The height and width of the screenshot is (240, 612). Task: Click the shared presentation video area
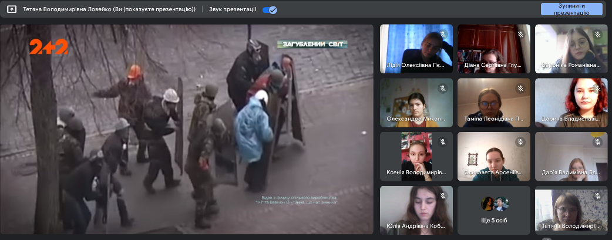pyautogui.click(x=187, y=129)
